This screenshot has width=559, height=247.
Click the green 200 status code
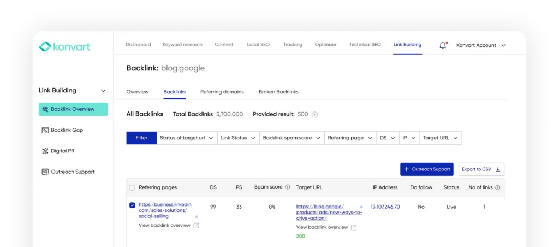(x=301, y=236)
